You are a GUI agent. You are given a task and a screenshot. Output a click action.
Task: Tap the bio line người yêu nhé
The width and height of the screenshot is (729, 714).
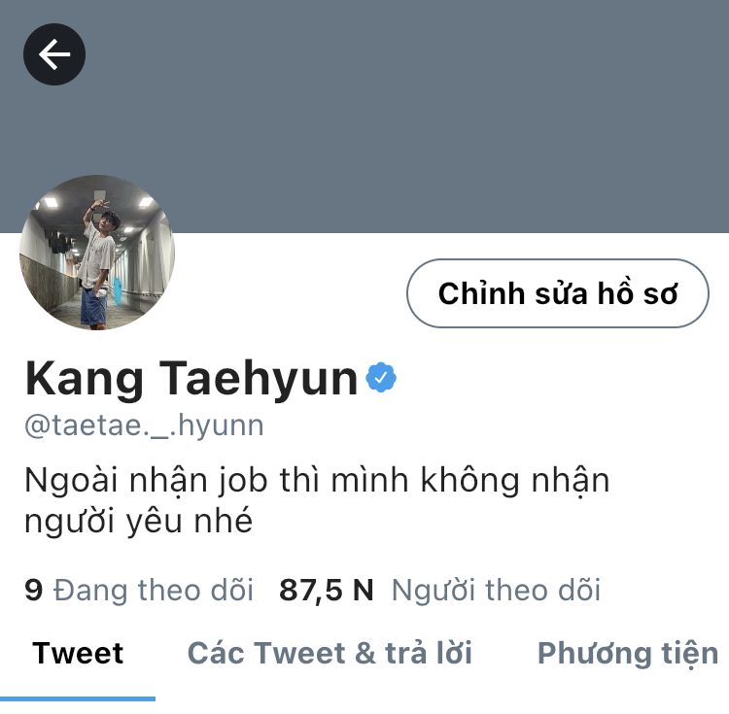pyautogui.click(x=139, y=522)
